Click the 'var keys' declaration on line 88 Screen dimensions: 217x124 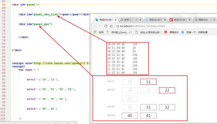(25, 70)
